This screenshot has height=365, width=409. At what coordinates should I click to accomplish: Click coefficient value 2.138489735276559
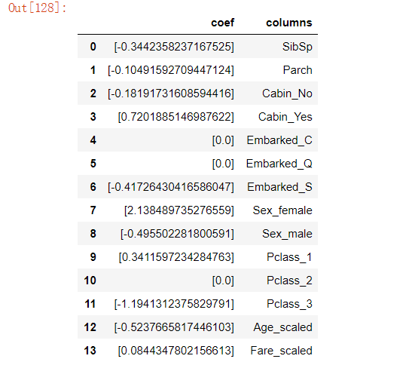[x=179, y=210]
